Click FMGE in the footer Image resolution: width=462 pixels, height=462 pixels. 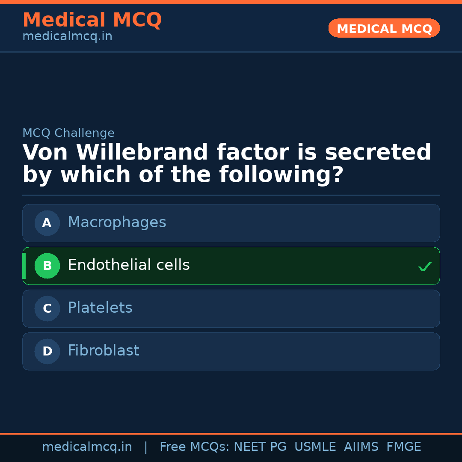[403, 447]
